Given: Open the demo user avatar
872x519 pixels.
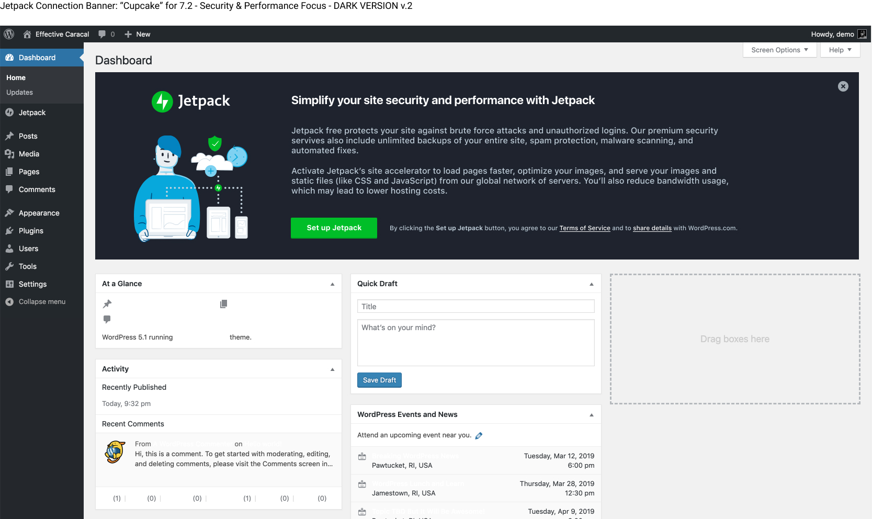Looking at the screenshot, I should (862, 34).
